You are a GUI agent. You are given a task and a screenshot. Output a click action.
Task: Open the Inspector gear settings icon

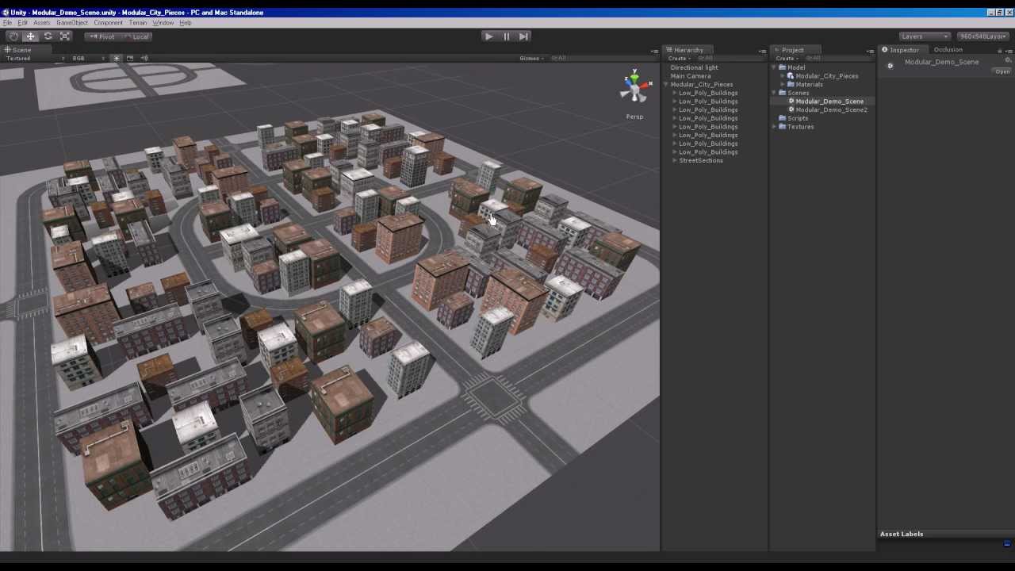(x=1008, y=60)
